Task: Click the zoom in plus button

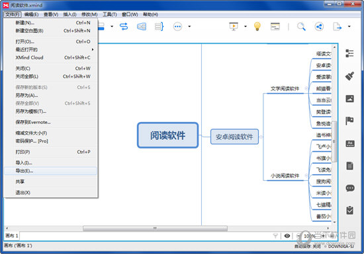Action: [323, 236]
